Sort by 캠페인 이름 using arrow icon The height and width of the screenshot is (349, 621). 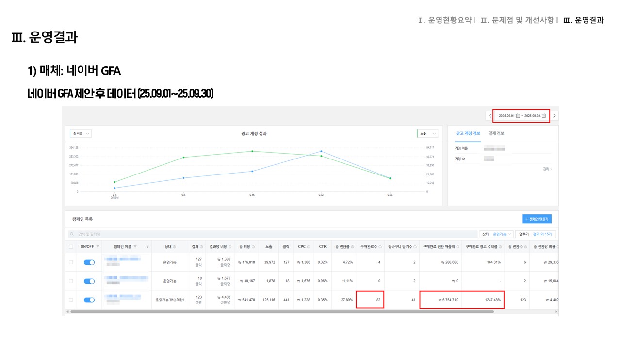tap(147, 247)
